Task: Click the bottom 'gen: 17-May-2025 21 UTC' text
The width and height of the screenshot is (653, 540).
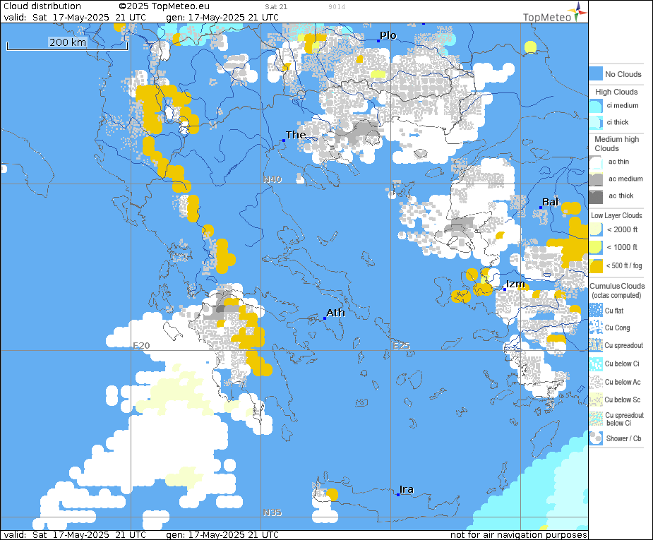Action: point(222,534)
